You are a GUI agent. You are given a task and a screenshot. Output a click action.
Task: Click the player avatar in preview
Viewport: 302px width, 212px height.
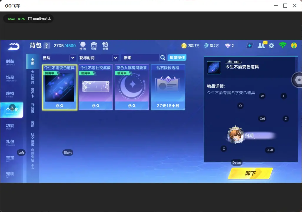click(235, 135)
